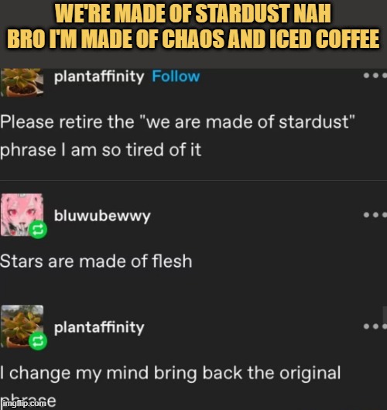Click the green reblog badge on the bluwubewwy avatar
Screen dimensions: 387x410
click(x=38, y=230)
